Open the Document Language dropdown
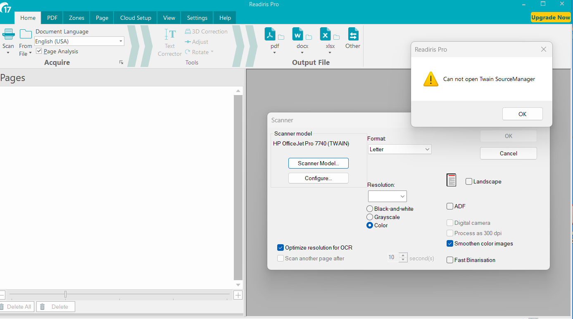Screen dimensions: 573x319 click(79, 41)
